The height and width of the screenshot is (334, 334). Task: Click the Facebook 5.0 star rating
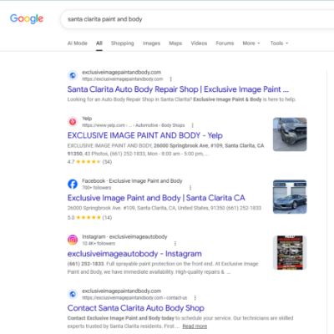[89, 217]
